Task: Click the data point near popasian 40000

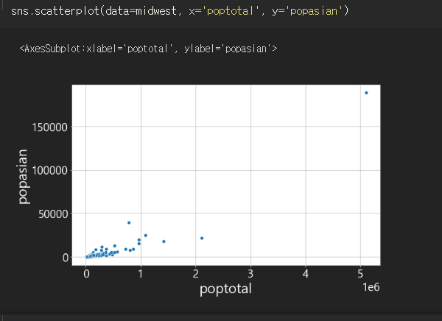Action: (129, 222)
